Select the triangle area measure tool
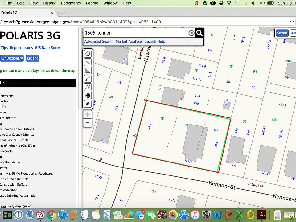 pyautogui.click(x=88, y=71)
